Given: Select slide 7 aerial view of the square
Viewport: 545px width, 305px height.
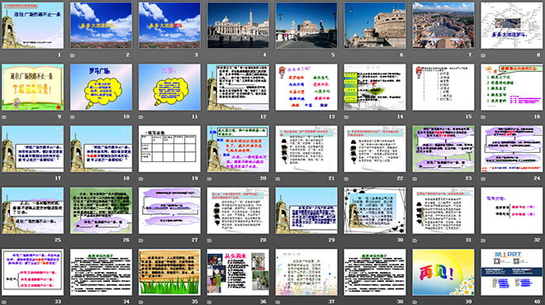Looking at the screenshot, I should (443, 26).
